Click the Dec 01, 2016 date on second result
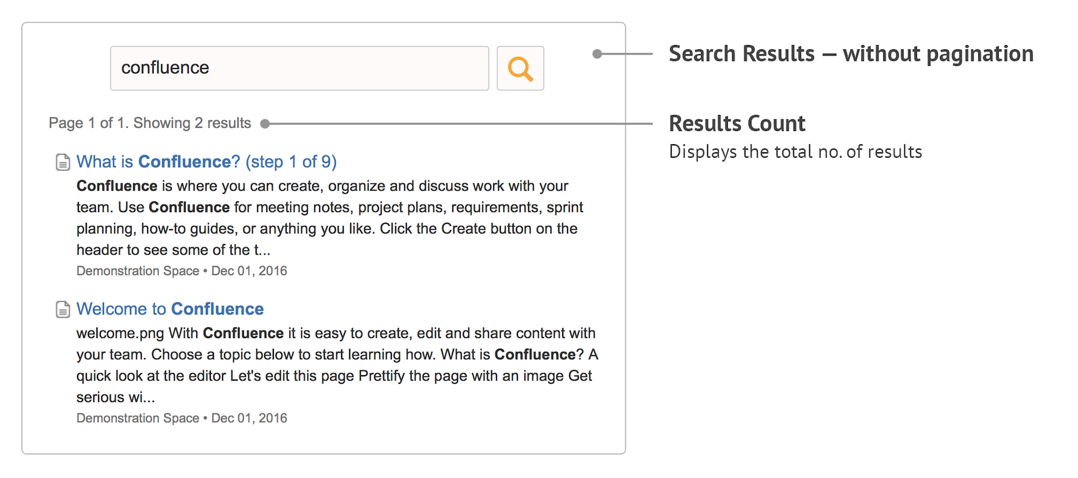The width and height of the screenshot is (1078, 478). click(250, 417)
